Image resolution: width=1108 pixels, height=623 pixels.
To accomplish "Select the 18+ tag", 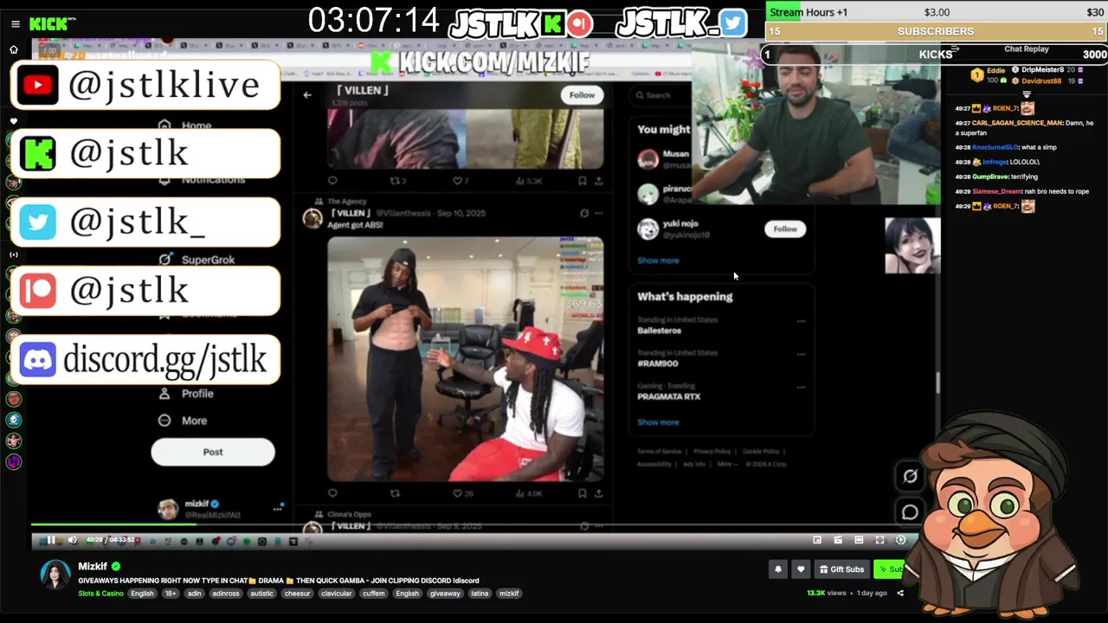I will (171, 594).
